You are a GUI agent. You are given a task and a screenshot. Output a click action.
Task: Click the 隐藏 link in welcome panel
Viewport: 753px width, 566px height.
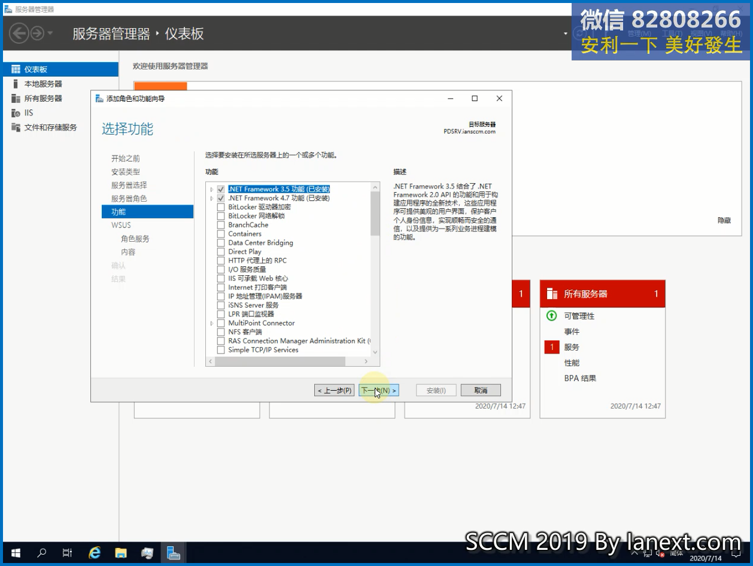coord(724,220)
